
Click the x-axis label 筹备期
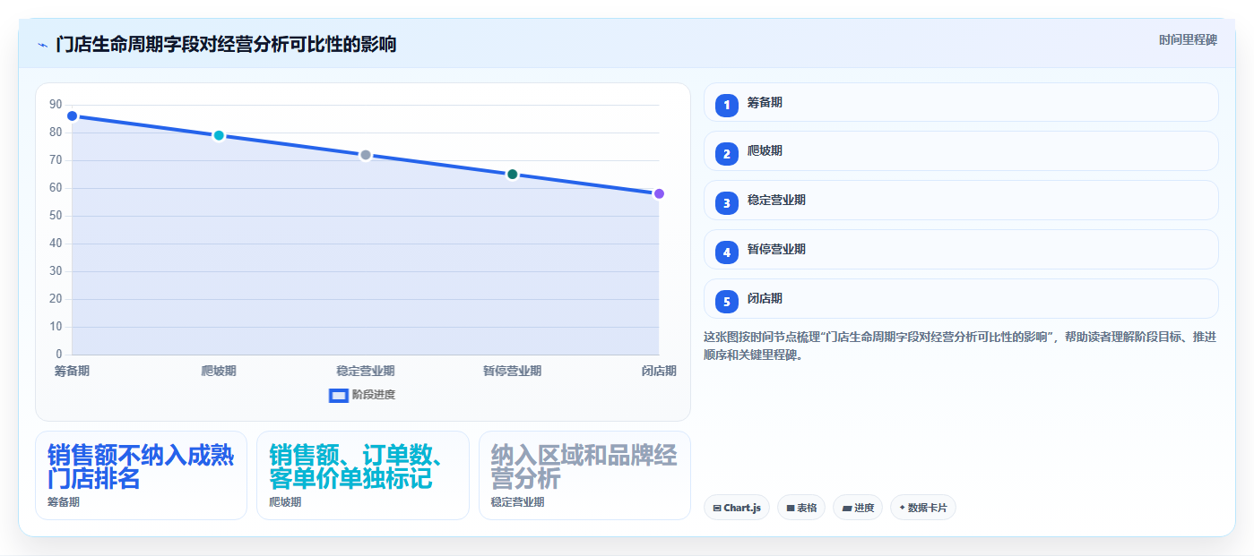(x=72, y=371)
